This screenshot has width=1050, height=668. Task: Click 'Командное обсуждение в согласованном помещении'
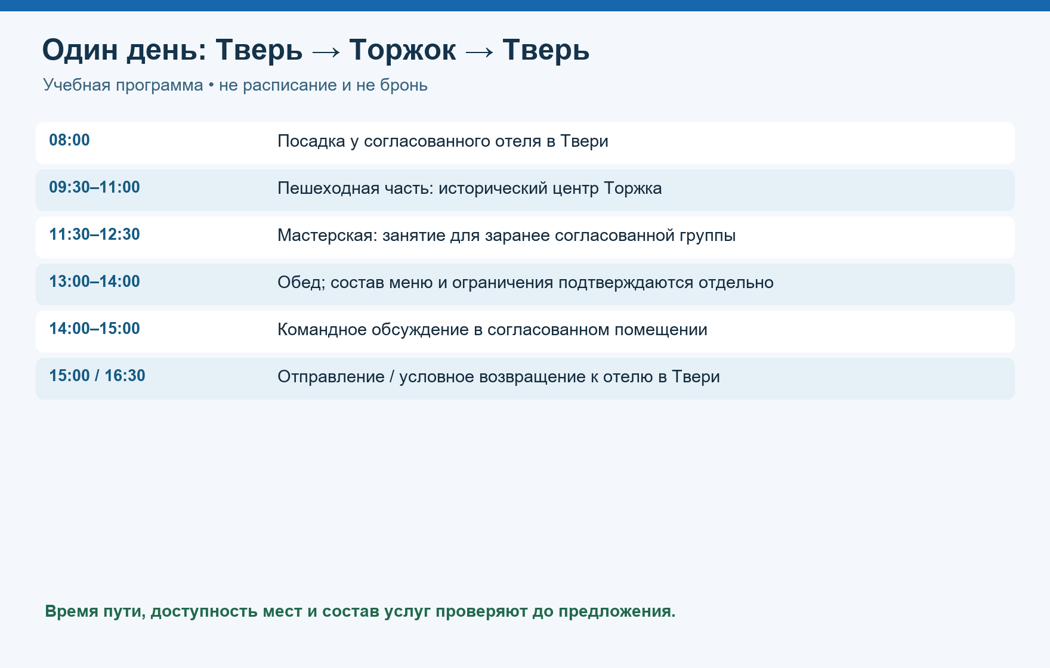click(x=492, y=330)
